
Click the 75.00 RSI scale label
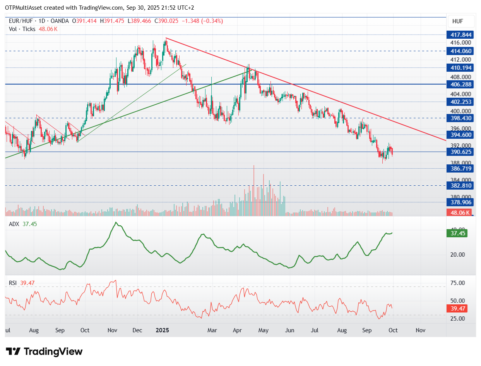pyautogui.click(x=459, y=283)
